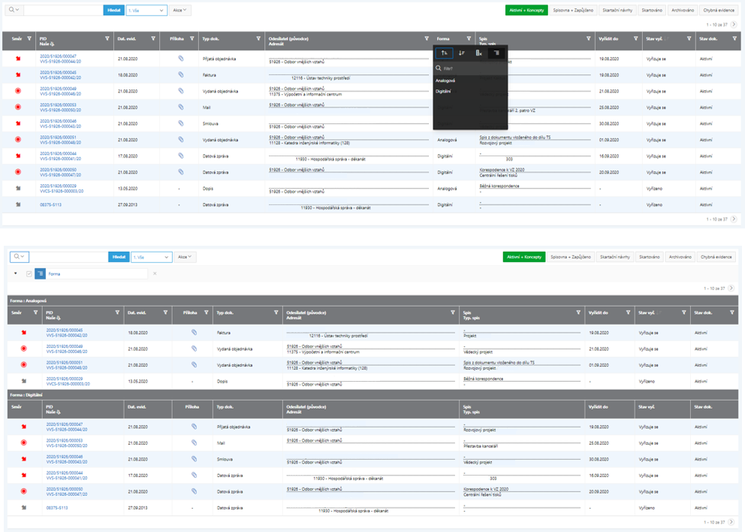Image resolution: width=745 pixels, height=532 pixels.
Task: Open the attachment in the lower table's Faktura row
Action: [x=194, y=332]
